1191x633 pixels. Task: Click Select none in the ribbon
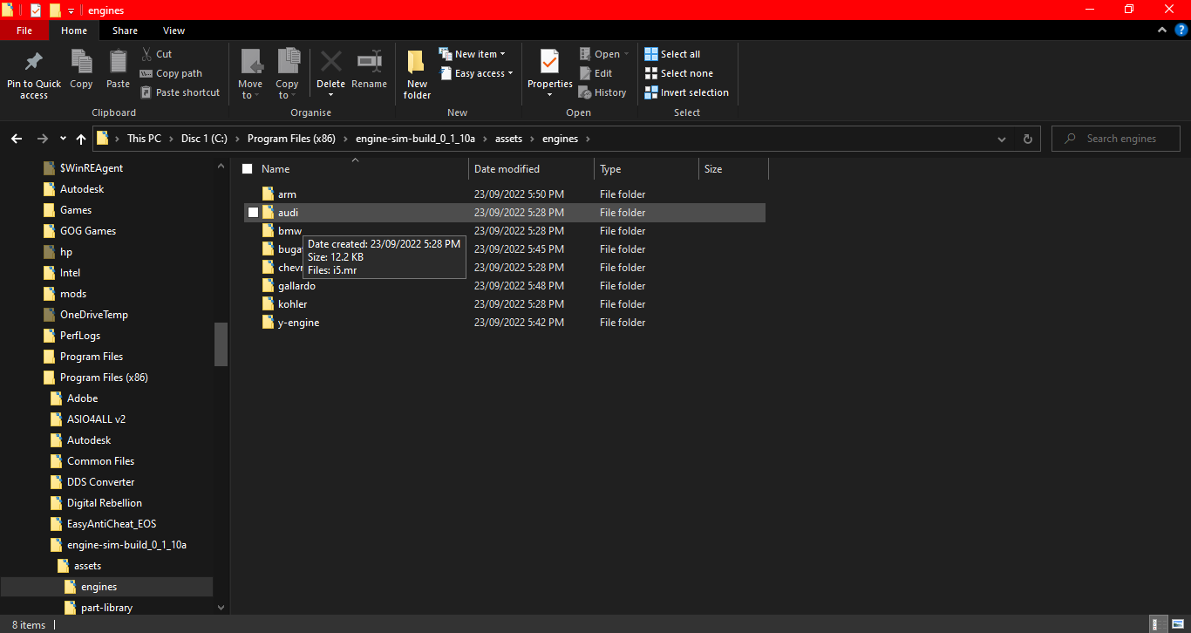click(x=679, y=72)
